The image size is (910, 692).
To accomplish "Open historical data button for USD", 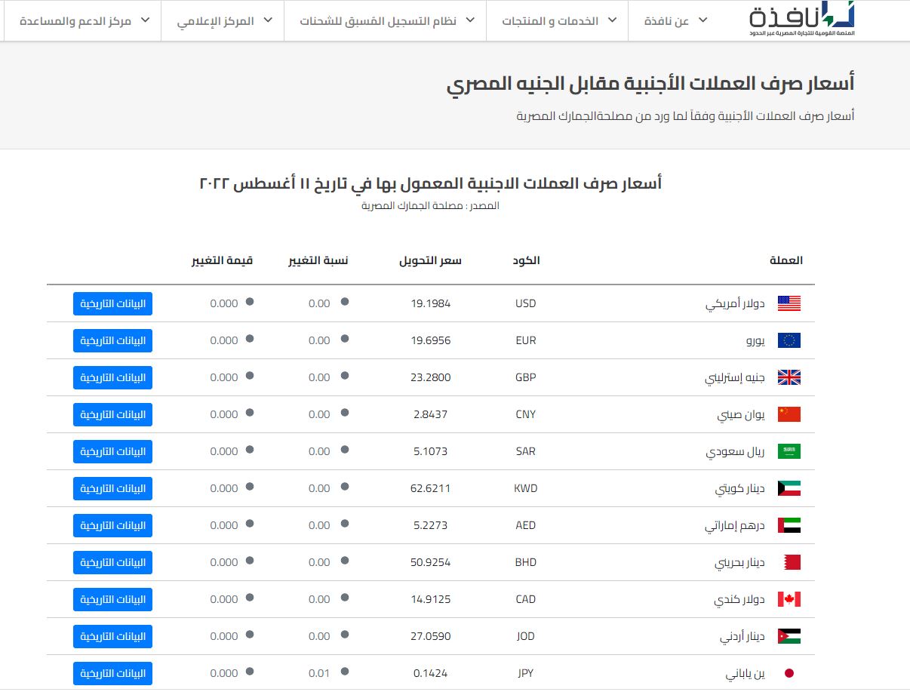I will (113, 303).
